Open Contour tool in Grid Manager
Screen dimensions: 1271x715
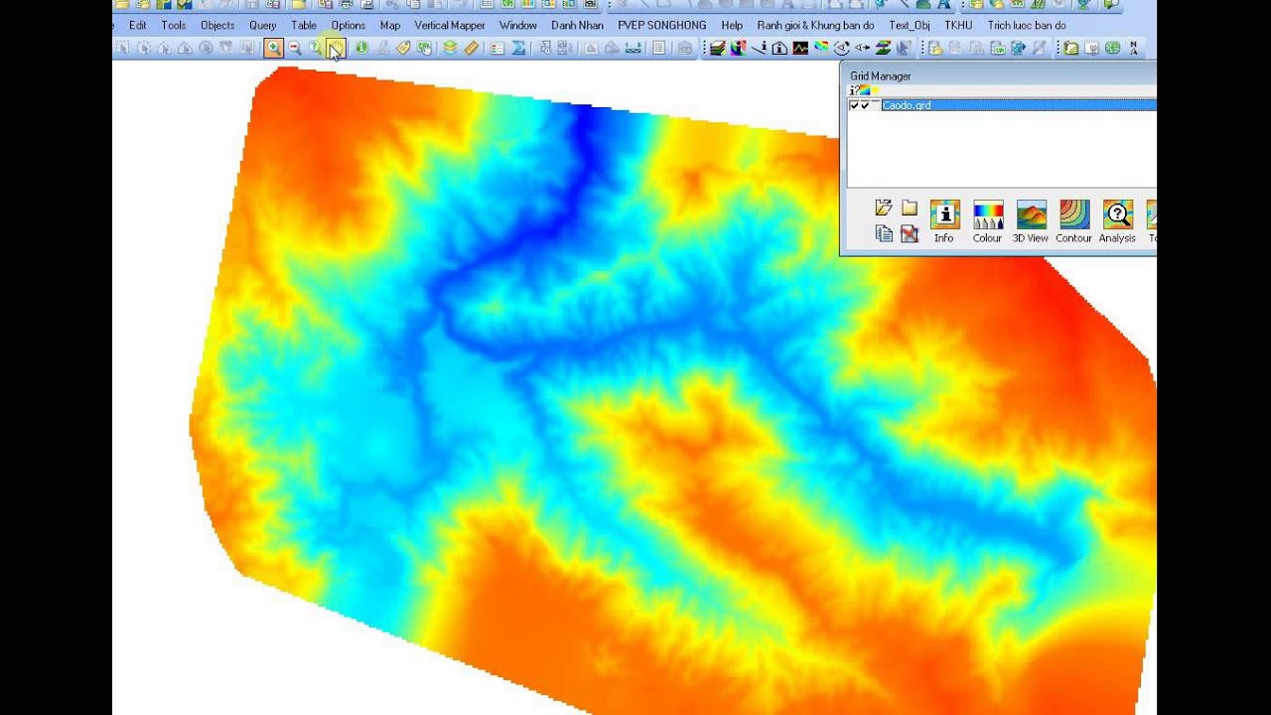(1073, 221)
